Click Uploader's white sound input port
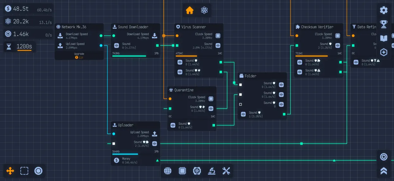 click(x=114, y=143)
